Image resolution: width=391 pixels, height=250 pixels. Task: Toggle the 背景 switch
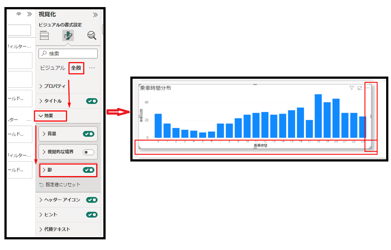click(88, 134)
